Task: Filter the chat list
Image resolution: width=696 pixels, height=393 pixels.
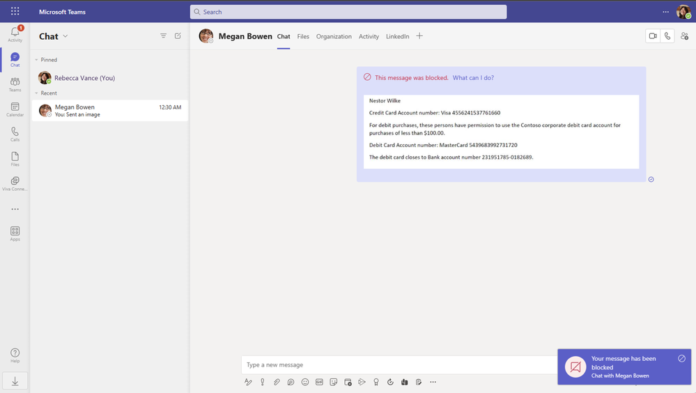Action: 163,36
